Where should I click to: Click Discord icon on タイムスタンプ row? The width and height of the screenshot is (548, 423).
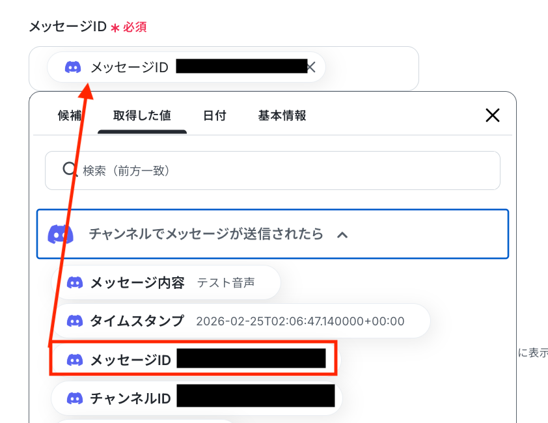click(x=75, y=321)
